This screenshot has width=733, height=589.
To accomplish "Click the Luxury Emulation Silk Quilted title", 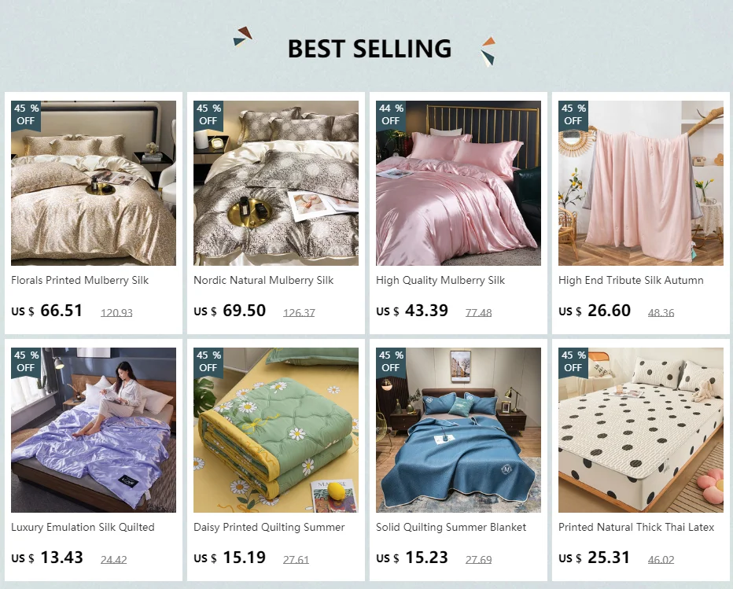I will tap(83, 527).
